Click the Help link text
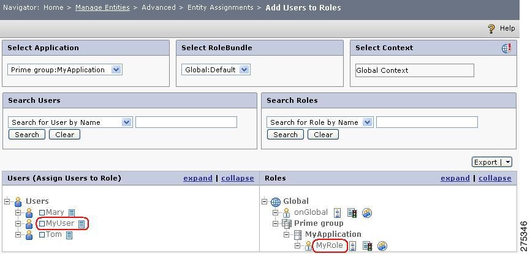 (507, 28)
